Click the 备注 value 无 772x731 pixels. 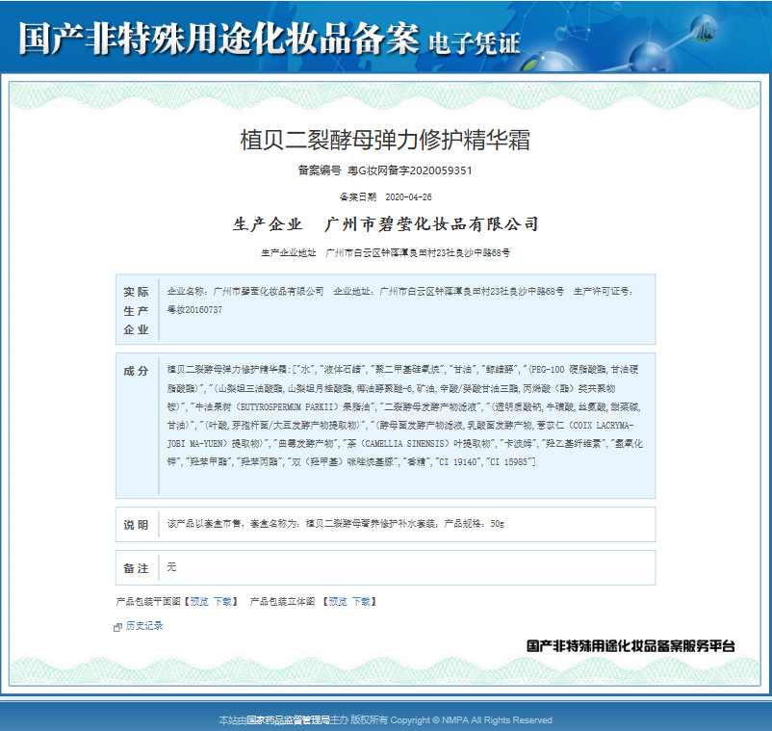171,567
